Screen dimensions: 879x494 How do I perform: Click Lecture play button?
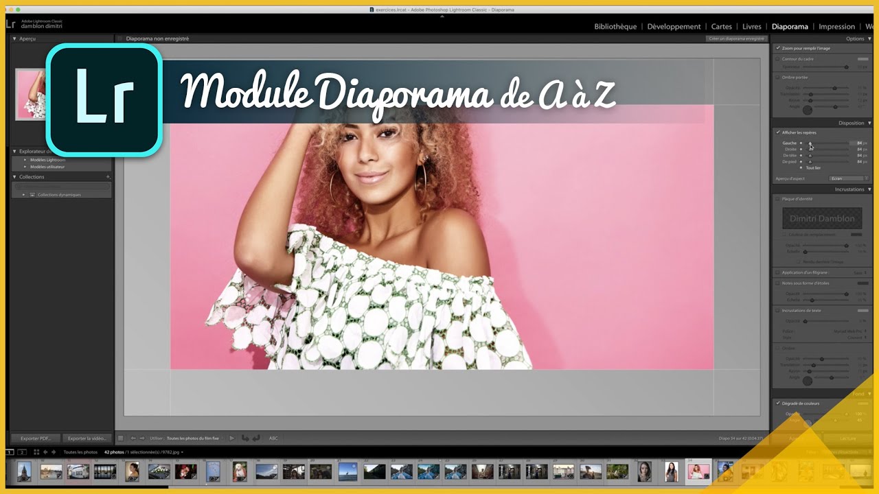pos(847,438)
